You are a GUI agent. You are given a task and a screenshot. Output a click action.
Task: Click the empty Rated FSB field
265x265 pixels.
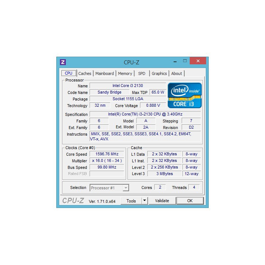(x=107, y=174)
